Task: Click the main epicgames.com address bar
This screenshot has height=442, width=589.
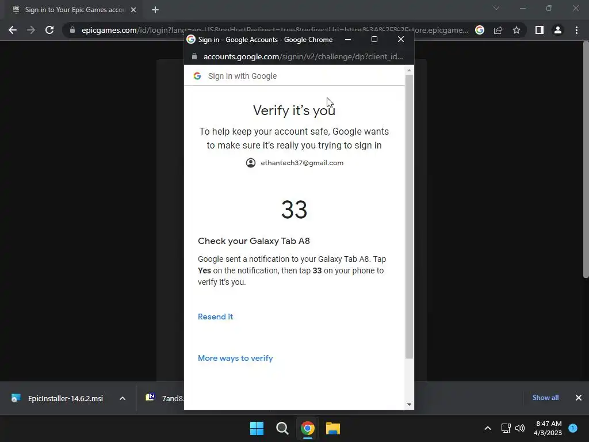Action: tap(274, 30)
